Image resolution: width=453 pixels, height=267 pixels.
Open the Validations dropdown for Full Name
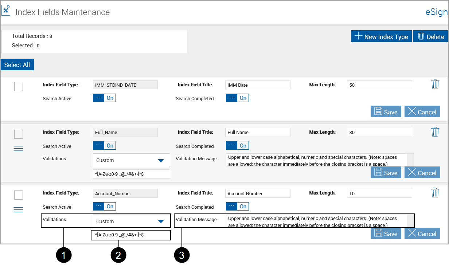[131, 160]
